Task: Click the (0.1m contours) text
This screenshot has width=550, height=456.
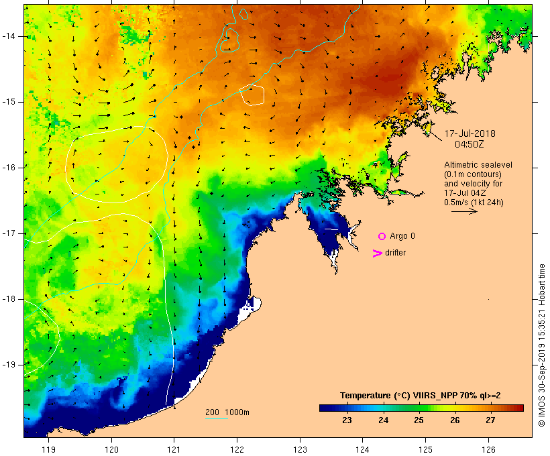Action: tap(473, 174)
